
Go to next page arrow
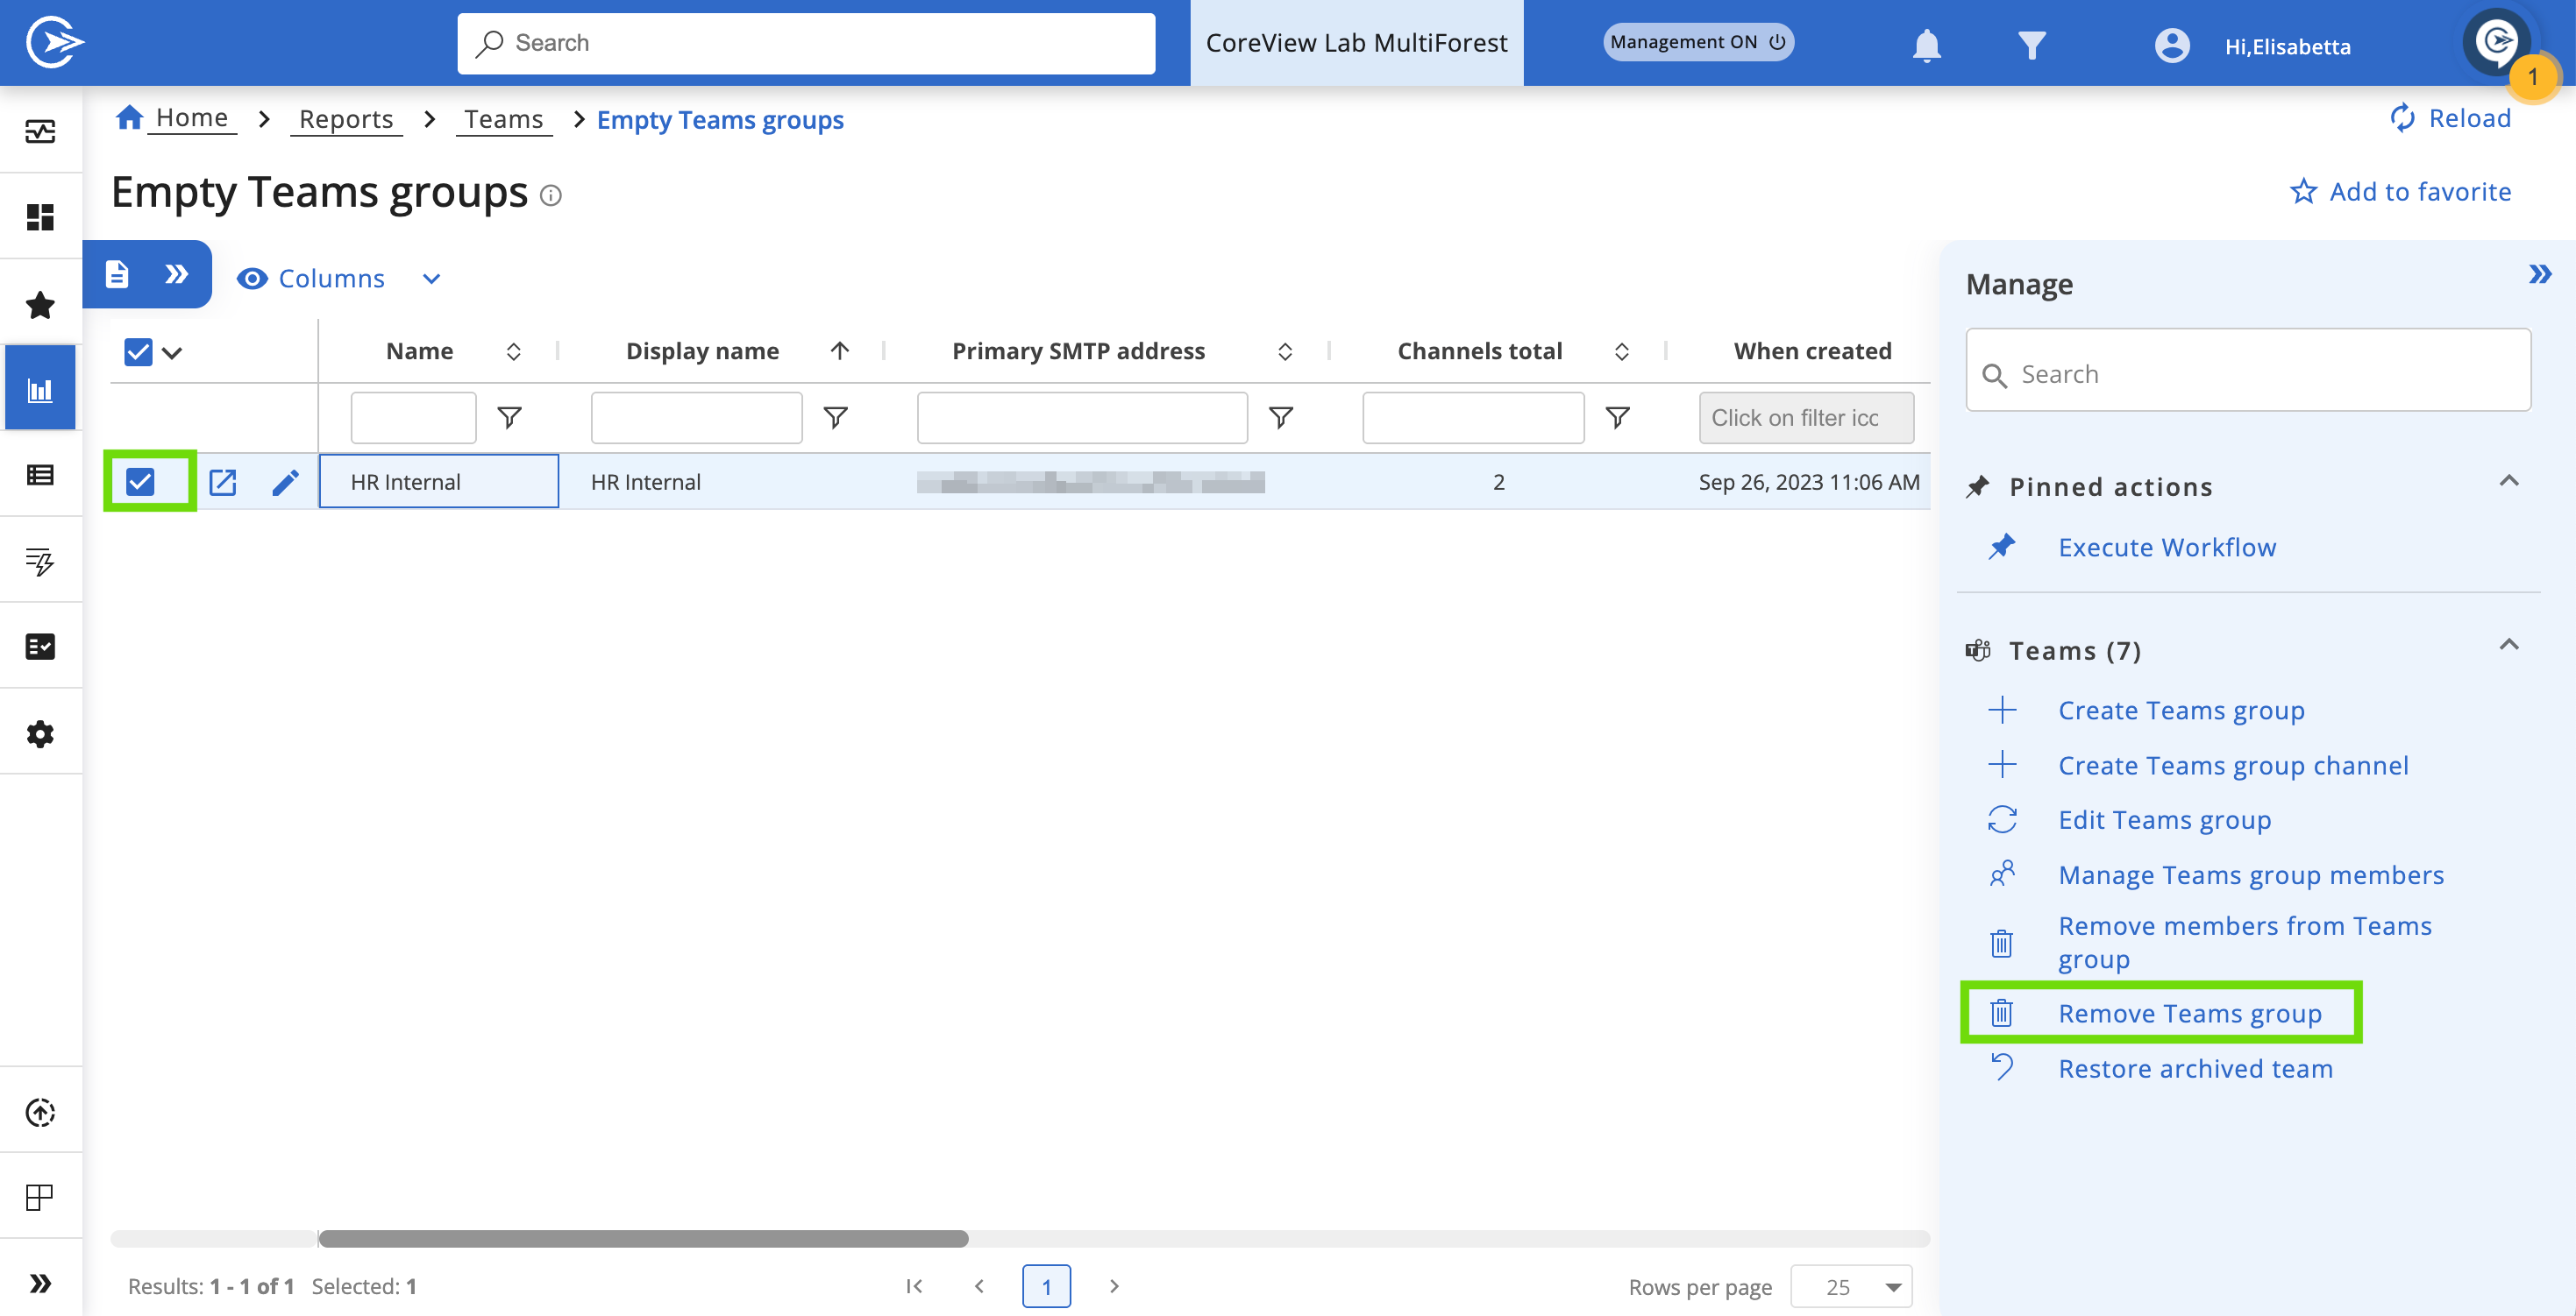(1114, 1286)
